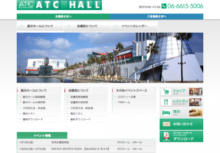Select the イベント情報 tab header

[x=42, y=136]
